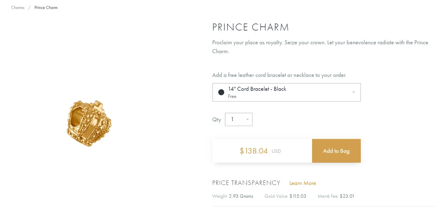Select the Weight 2.93 Grams detail
Screen dimensions: 440x207
(x=233, y=196)
